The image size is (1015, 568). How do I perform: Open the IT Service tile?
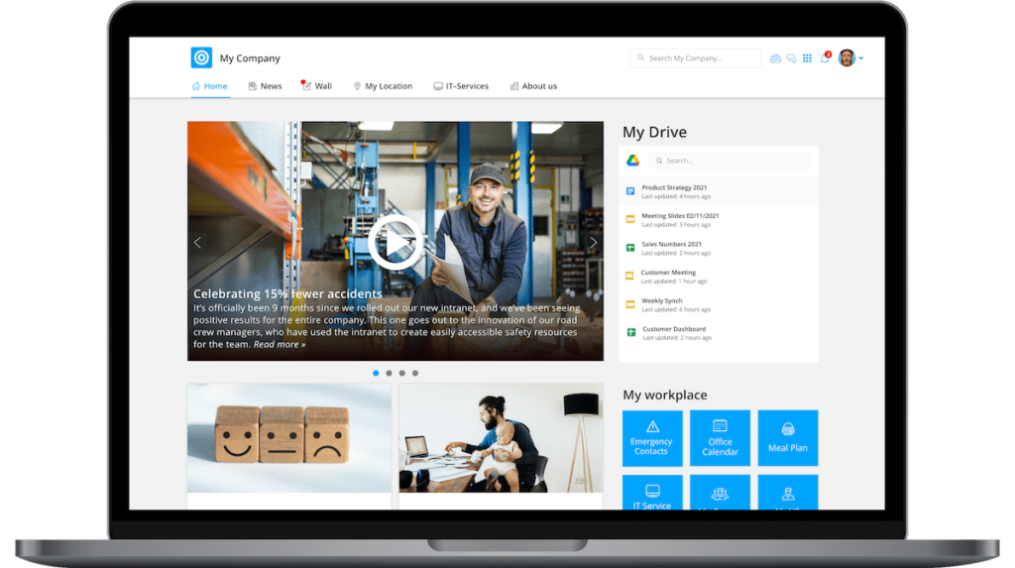coord(652,493)
